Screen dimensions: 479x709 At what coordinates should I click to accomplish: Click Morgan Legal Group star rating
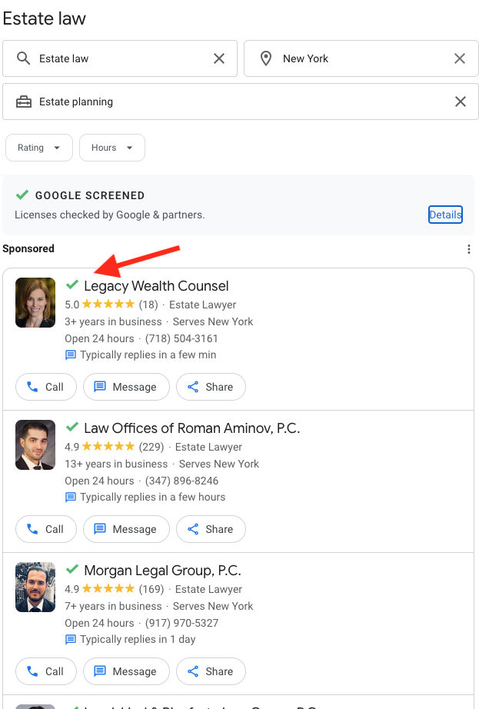click(x=108, y=589)
